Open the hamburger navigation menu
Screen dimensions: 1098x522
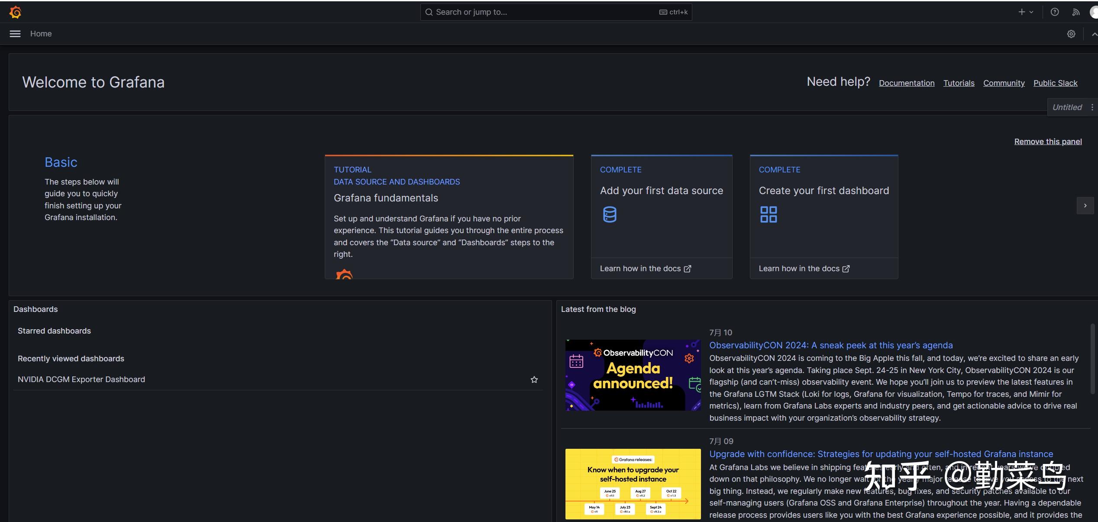pyautogui.click(x=15, y=34)
